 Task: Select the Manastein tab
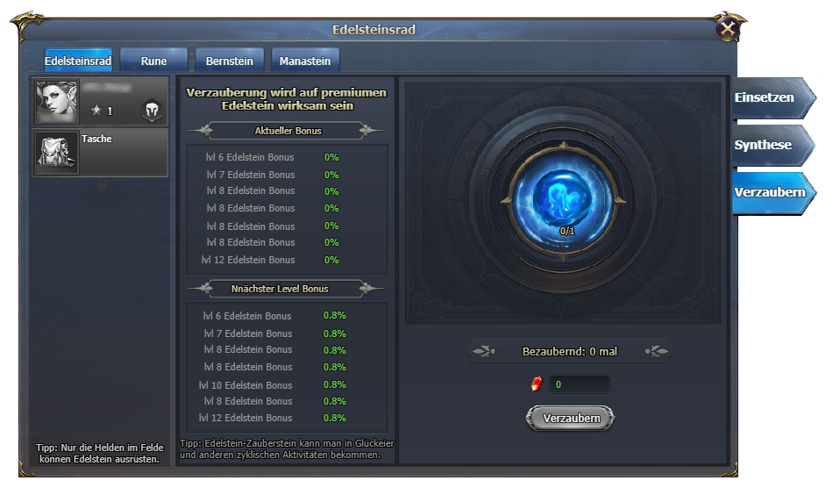305,61
